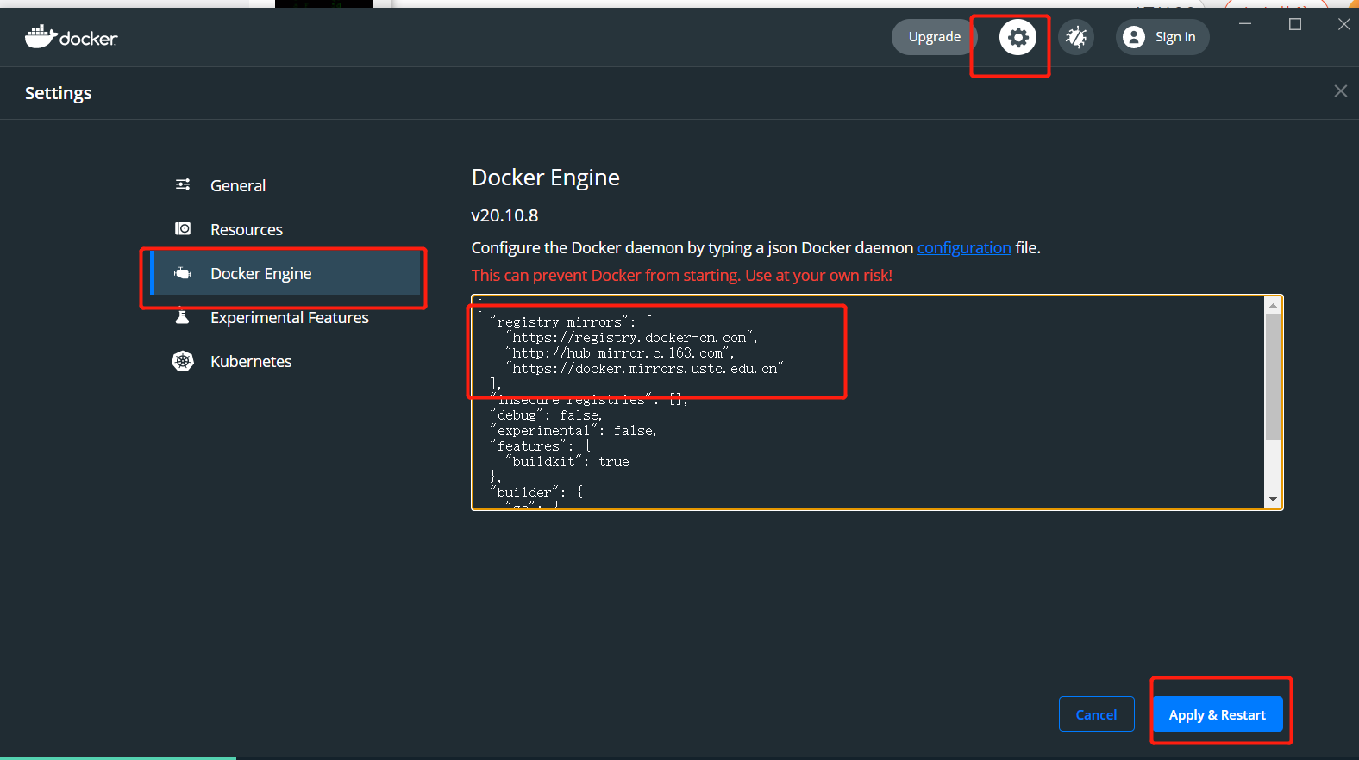
Task: Click the General sliders icon
Action: (x=183, y=184)
